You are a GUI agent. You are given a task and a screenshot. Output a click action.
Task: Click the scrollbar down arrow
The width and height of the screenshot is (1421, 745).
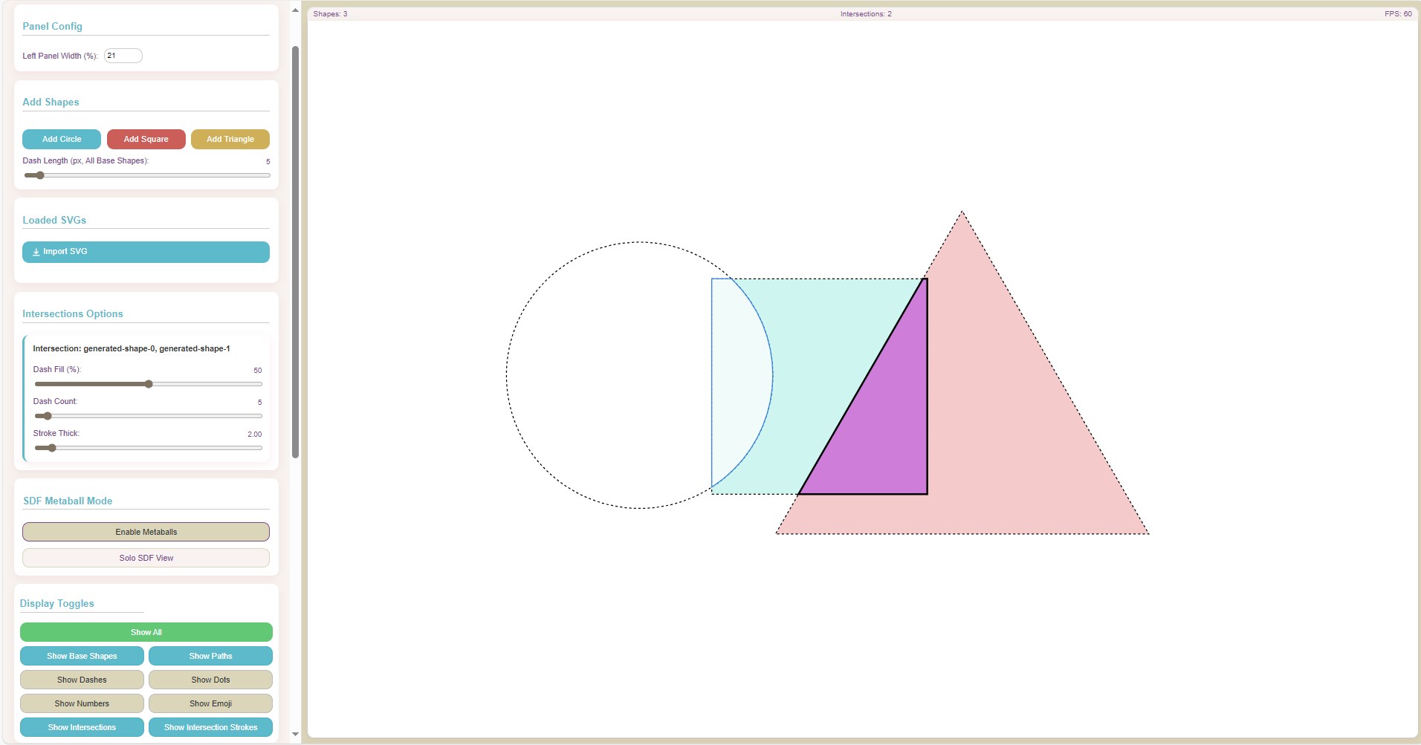click(x=295, y=734)
